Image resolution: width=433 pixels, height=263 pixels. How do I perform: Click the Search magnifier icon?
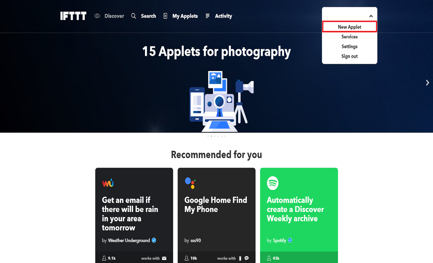click(133, 16)
